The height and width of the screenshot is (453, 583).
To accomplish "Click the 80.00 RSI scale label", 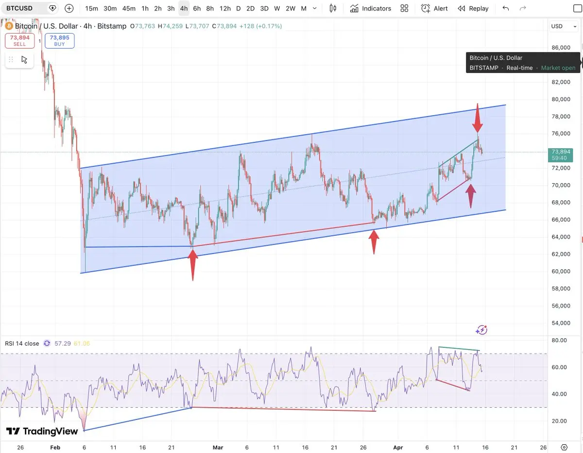I will coord(559,340).
